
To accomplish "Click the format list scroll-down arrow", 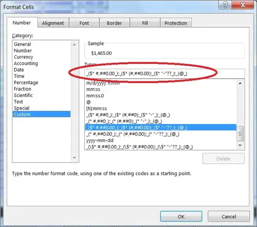I will click(240, 145).
